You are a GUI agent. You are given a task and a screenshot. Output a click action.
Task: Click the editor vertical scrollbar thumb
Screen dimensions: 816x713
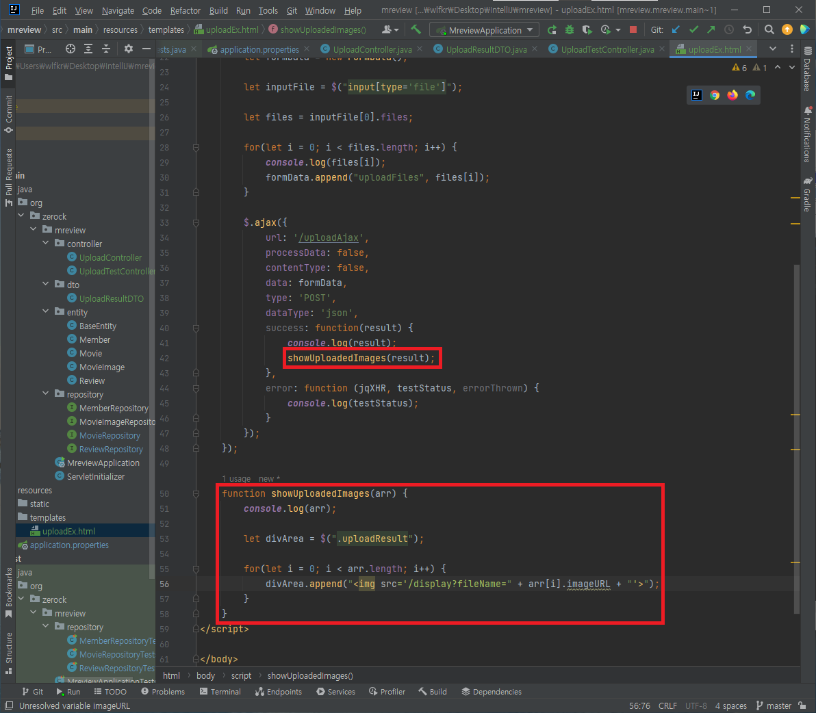pyautogui.click(x=796, y=439)
